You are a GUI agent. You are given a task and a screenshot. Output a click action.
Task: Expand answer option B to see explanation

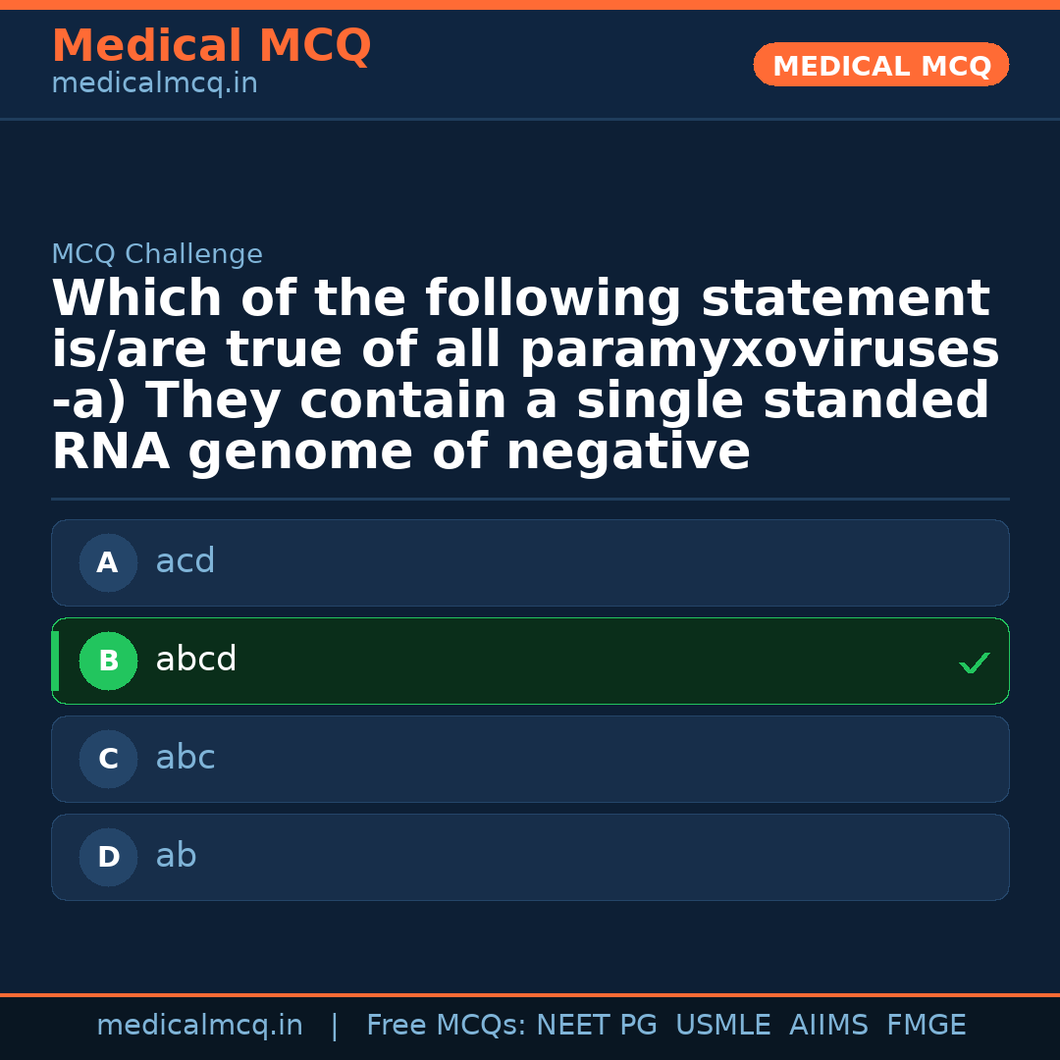coord(530,661)
